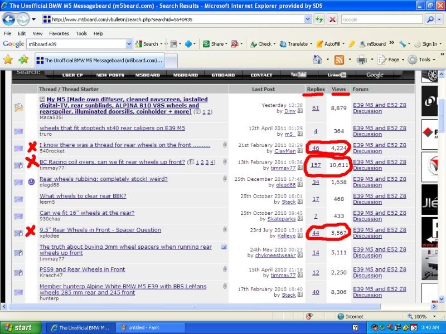Expand the Google toolbar chevron for more buttons
This screenshot has height=334, width=446.
point(392,43)
